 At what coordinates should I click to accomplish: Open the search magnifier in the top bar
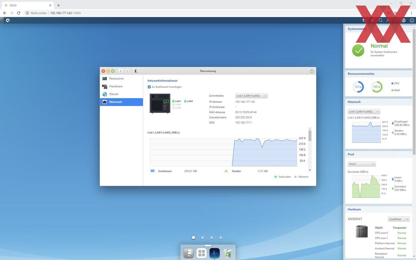381,20
